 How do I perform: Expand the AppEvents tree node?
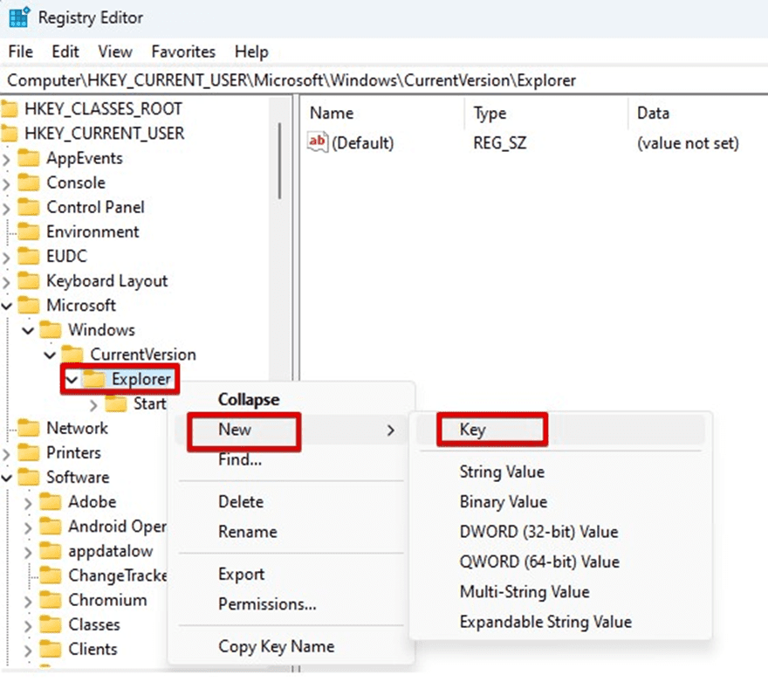pos(8,159)
